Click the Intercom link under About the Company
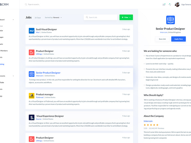Image resolution: width=191 pixels, height=143 pixels. click(x=148, y=121)
